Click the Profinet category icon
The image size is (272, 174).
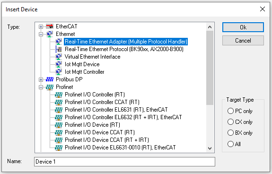coord(50,87)
